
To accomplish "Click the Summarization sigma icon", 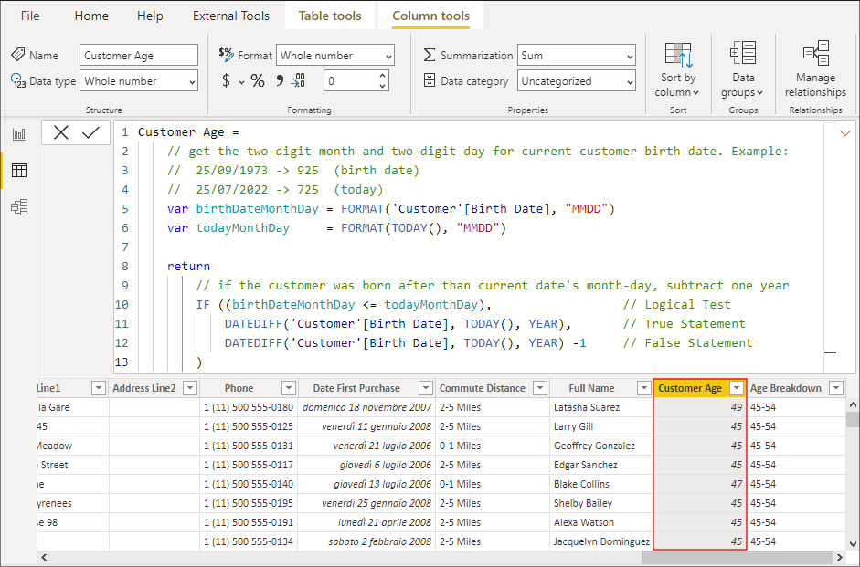I will (430, 55).
